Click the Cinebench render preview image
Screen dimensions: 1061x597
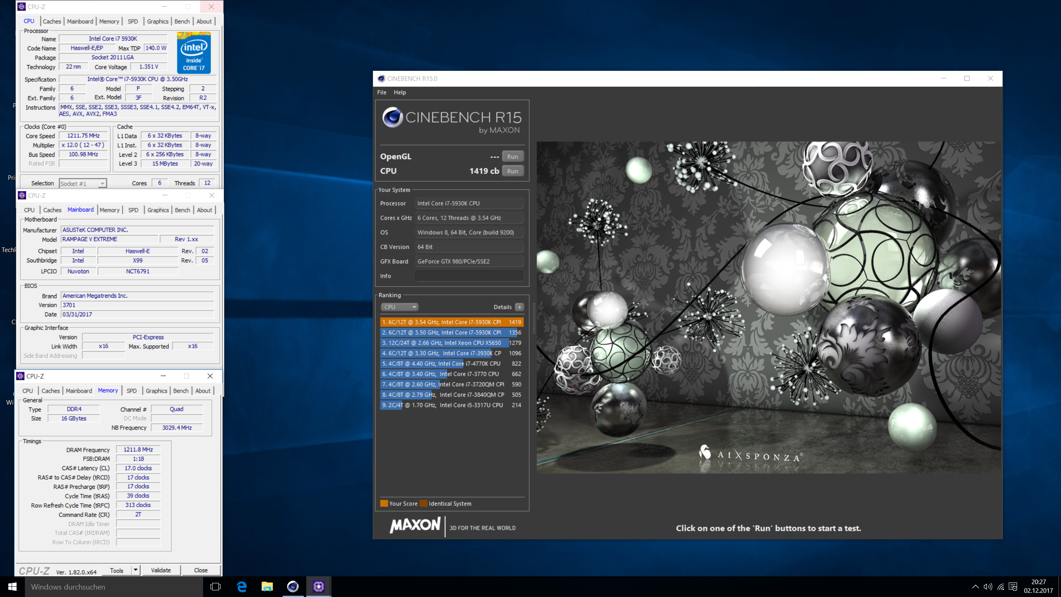[x=769, y=307]
